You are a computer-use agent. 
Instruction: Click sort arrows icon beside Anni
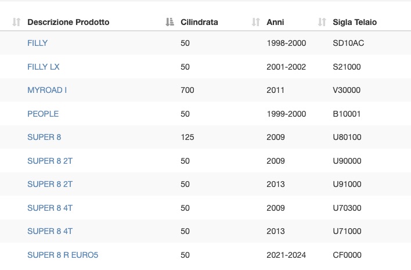pos(255,22)
